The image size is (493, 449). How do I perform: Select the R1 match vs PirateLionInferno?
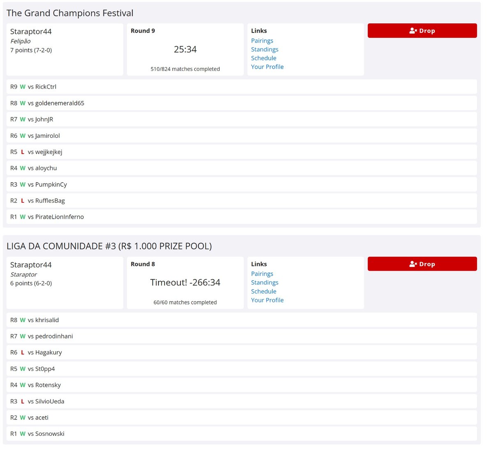(x=242, y=217)
